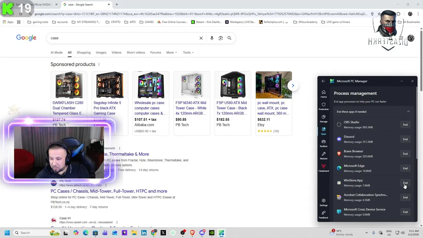423x238 pixels.
Task: Open the accounts bookmark folder
Action: tap(60, 22)
